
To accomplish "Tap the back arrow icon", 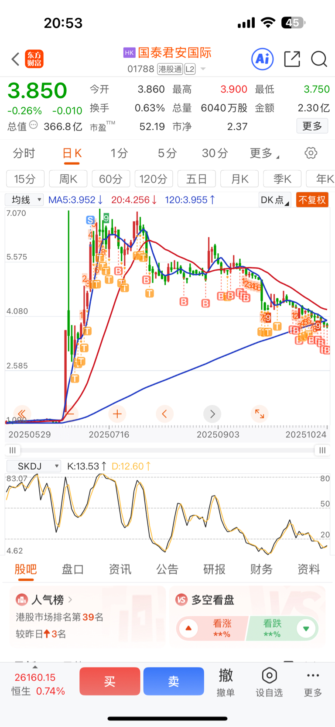I will point(15,59).
